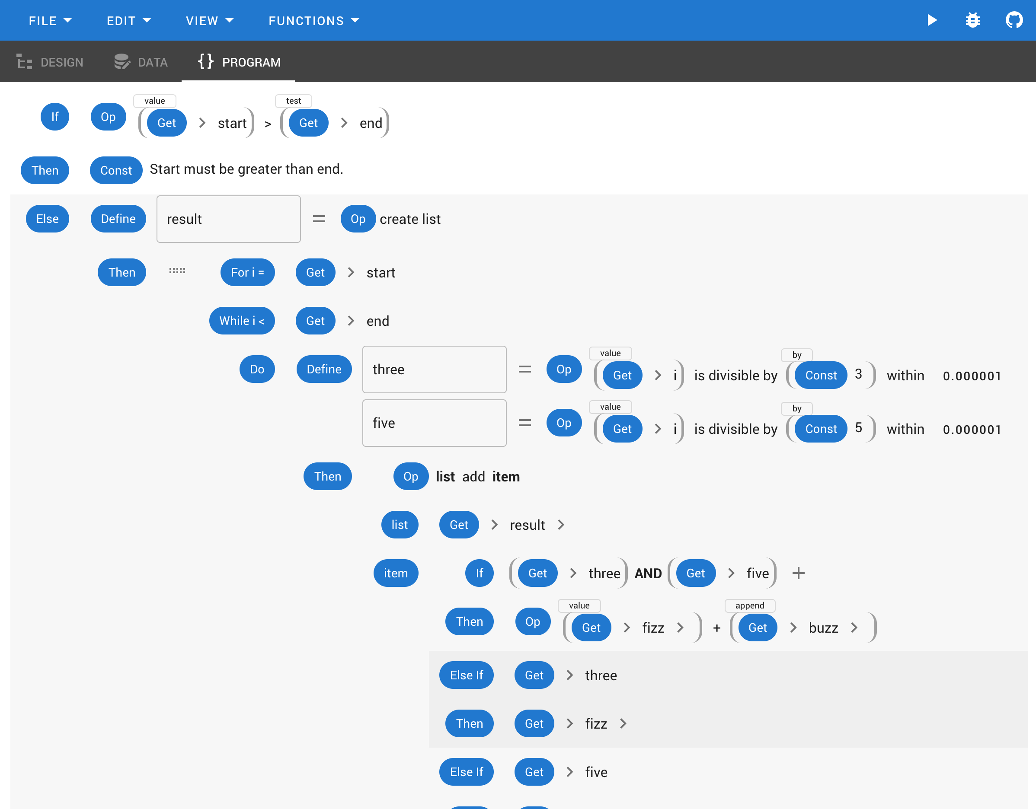Click the Op create list icon
Viewport: 1036px width, 809px height.
[x=357, y=219]
